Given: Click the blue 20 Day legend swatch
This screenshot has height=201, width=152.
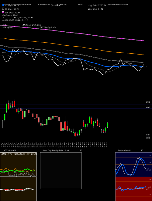Looking at the screenshot, I should [3, 5].
